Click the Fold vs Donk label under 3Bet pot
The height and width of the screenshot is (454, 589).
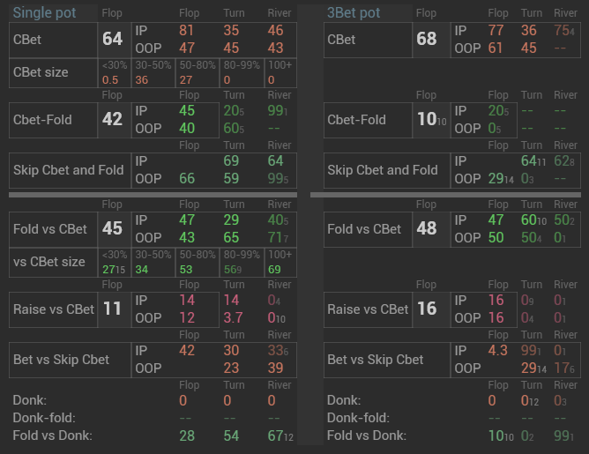367,435
